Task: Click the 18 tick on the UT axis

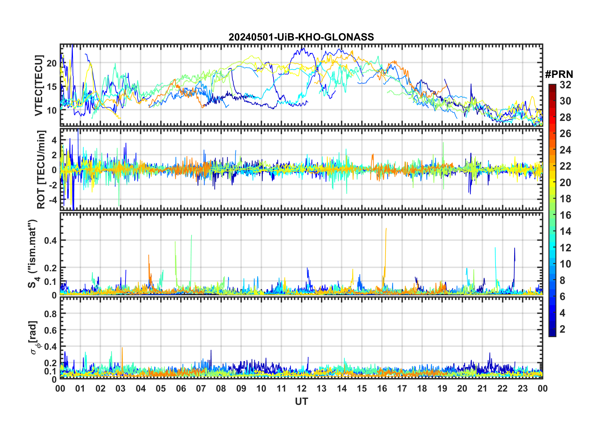Action: point(422,389)
